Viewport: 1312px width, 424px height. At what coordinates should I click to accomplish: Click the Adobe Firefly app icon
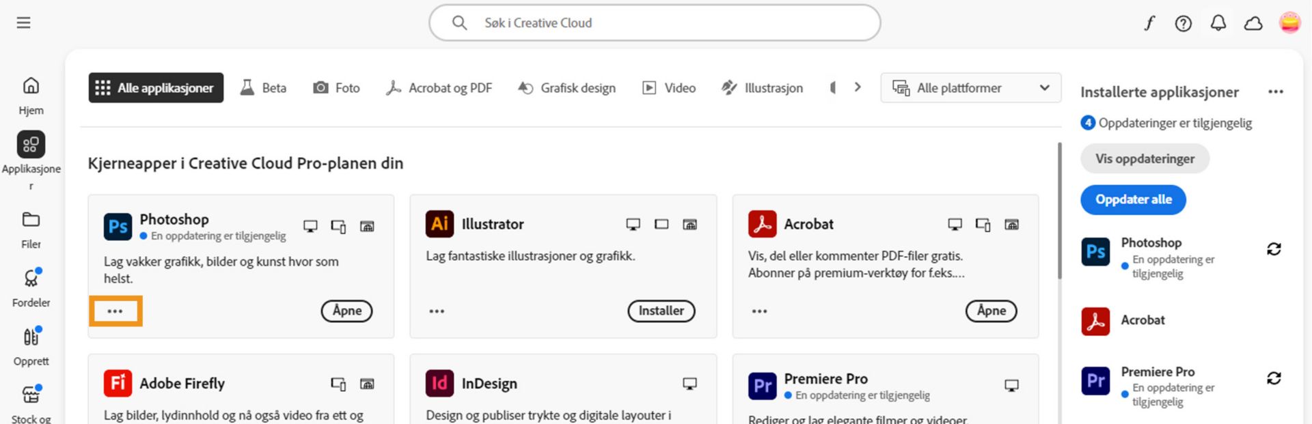118,383
